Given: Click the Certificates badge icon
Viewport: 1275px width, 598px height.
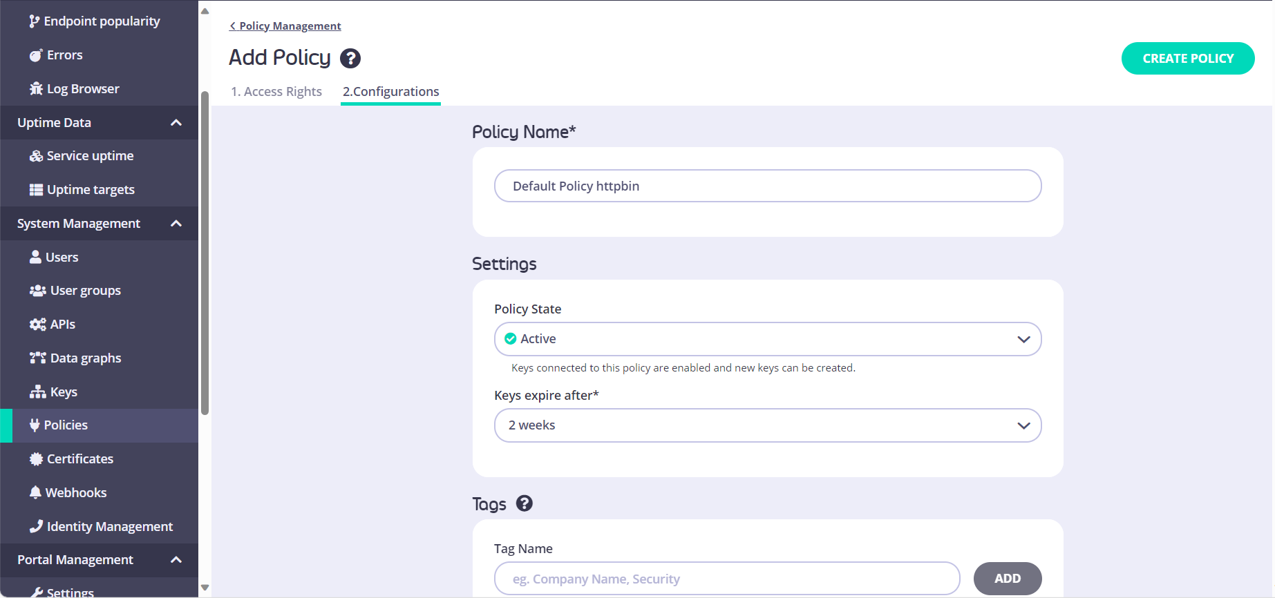Looking at the screenshot, I should (x=36, y=459).
